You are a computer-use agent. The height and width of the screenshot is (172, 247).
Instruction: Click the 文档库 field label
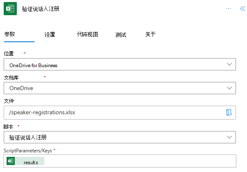click(x=11, y=78)
